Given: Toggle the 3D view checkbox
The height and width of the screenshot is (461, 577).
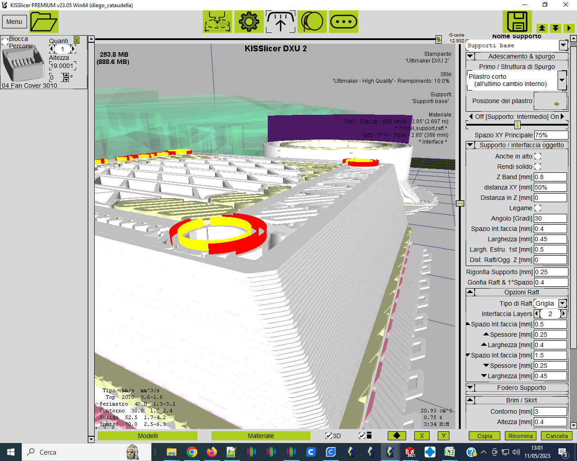Looking at the screenshot, I should point(329,436).
